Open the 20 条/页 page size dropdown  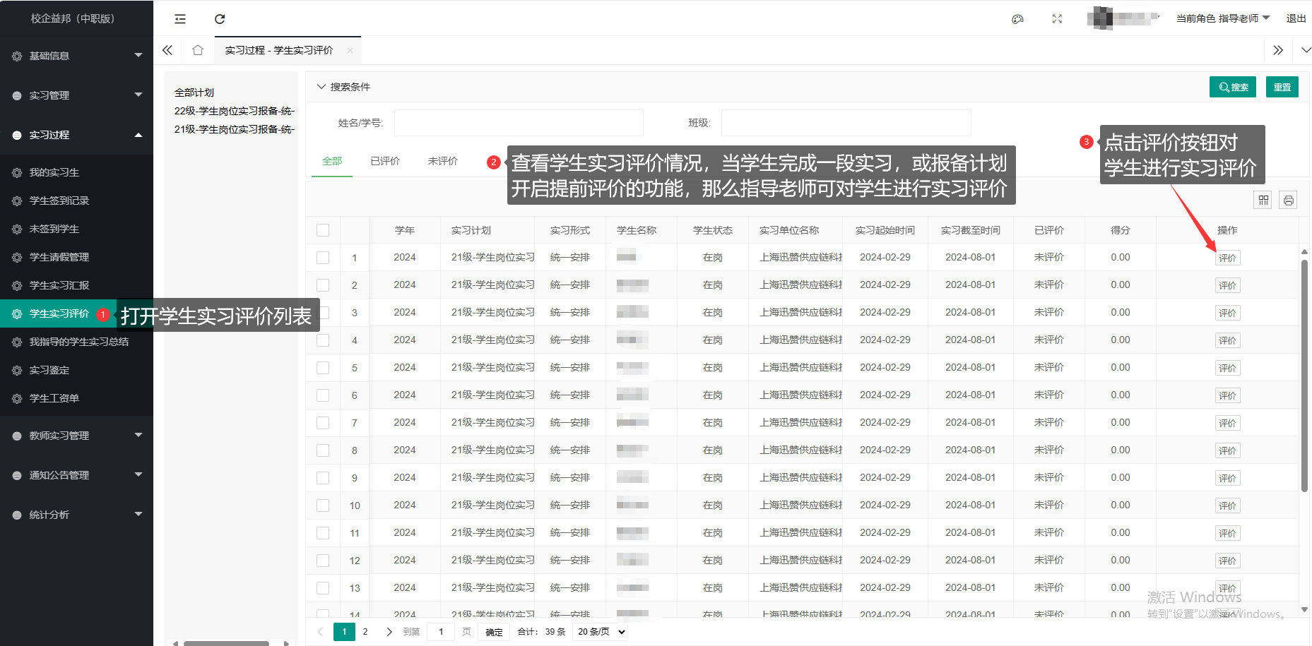click(601, 632)
